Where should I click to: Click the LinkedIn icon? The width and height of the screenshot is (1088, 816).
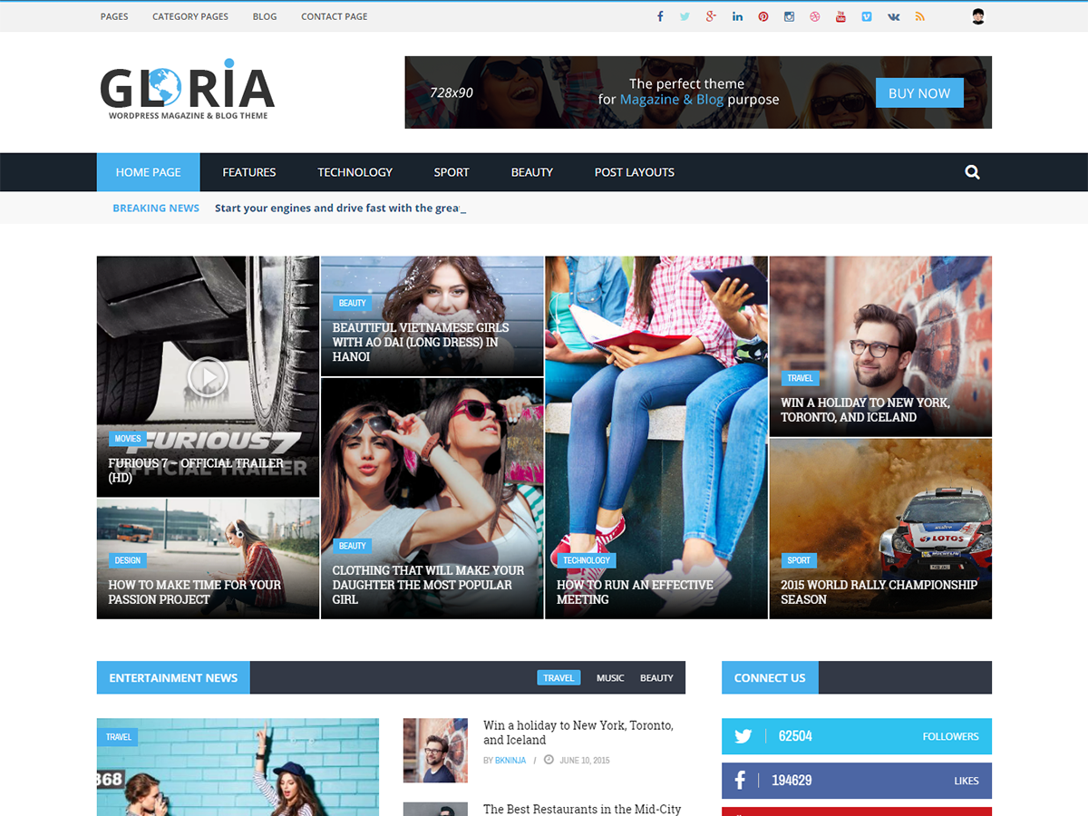pyautogui.click(x=737, y=16)
